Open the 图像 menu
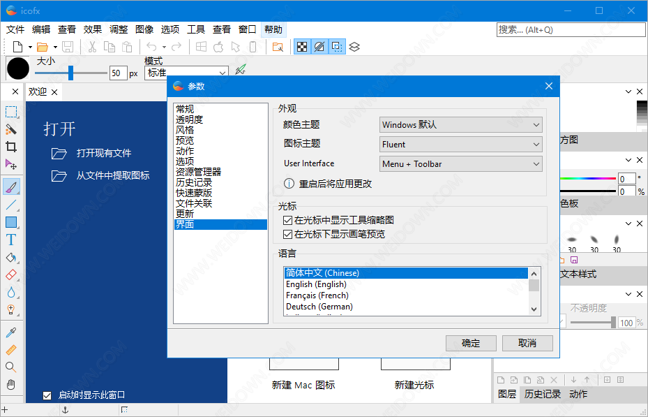The image size is (648, 417). [144, 29]
